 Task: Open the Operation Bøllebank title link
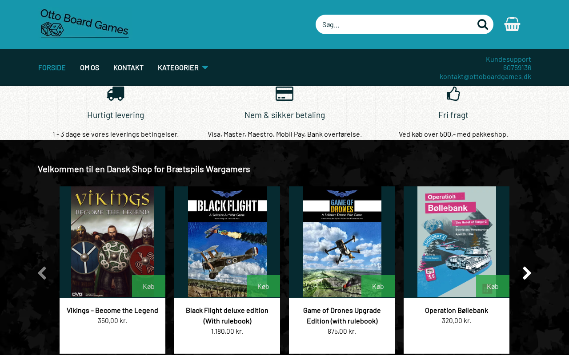457,310
